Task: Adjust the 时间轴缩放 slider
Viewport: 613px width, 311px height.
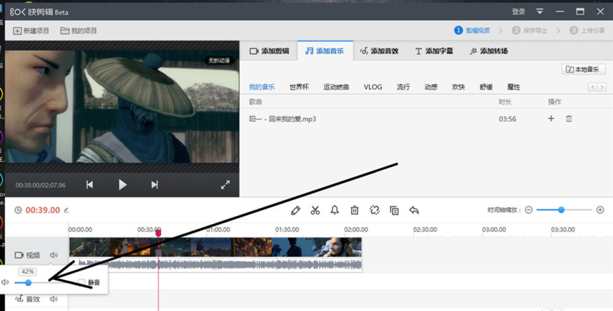Action: click(564, 210)
